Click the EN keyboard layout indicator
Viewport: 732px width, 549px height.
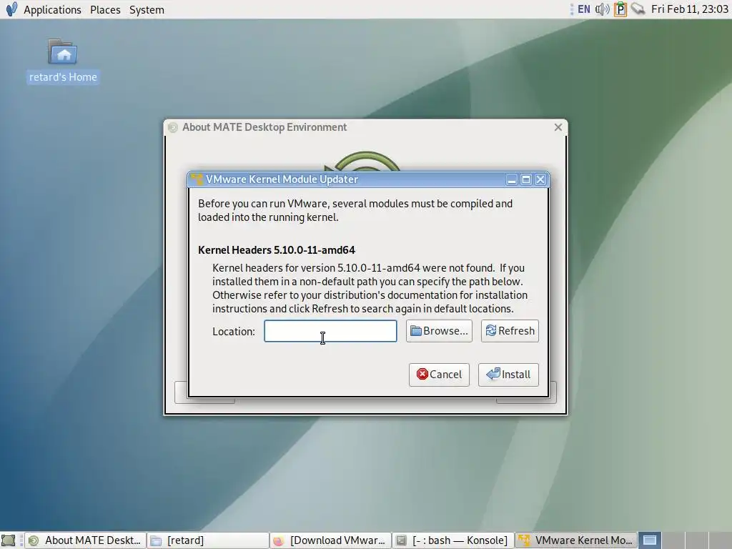click(583, 9)
